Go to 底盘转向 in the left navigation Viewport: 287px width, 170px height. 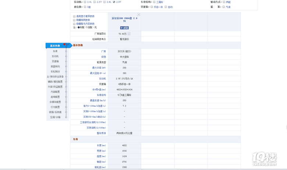pos(55,66)
